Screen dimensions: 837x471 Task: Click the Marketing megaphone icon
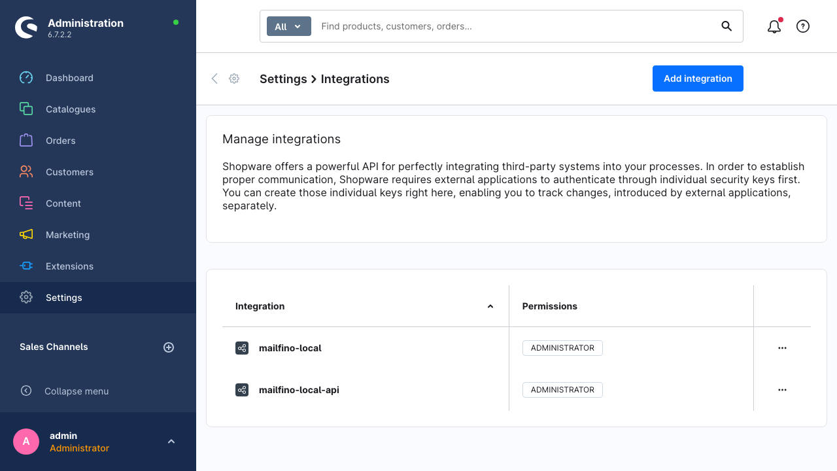pos(26,235)
